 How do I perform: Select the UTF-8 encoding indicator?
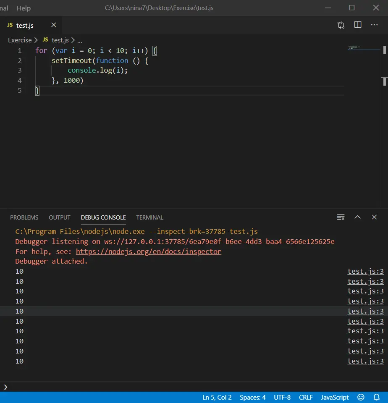[x=282, y=397]
